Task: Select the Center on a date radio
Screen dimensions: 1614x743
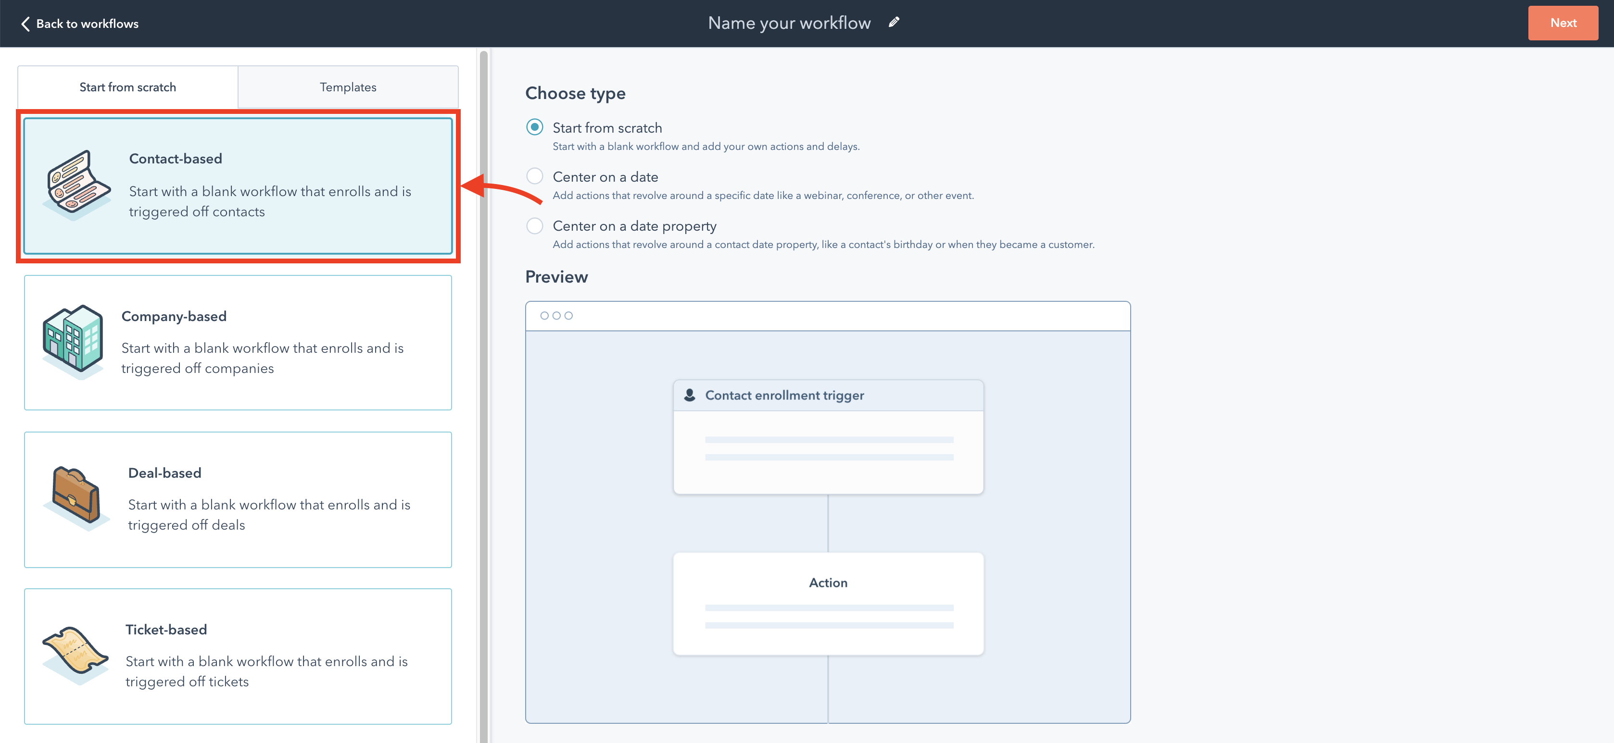Action: pyautogui.click(x=534, y=176)
